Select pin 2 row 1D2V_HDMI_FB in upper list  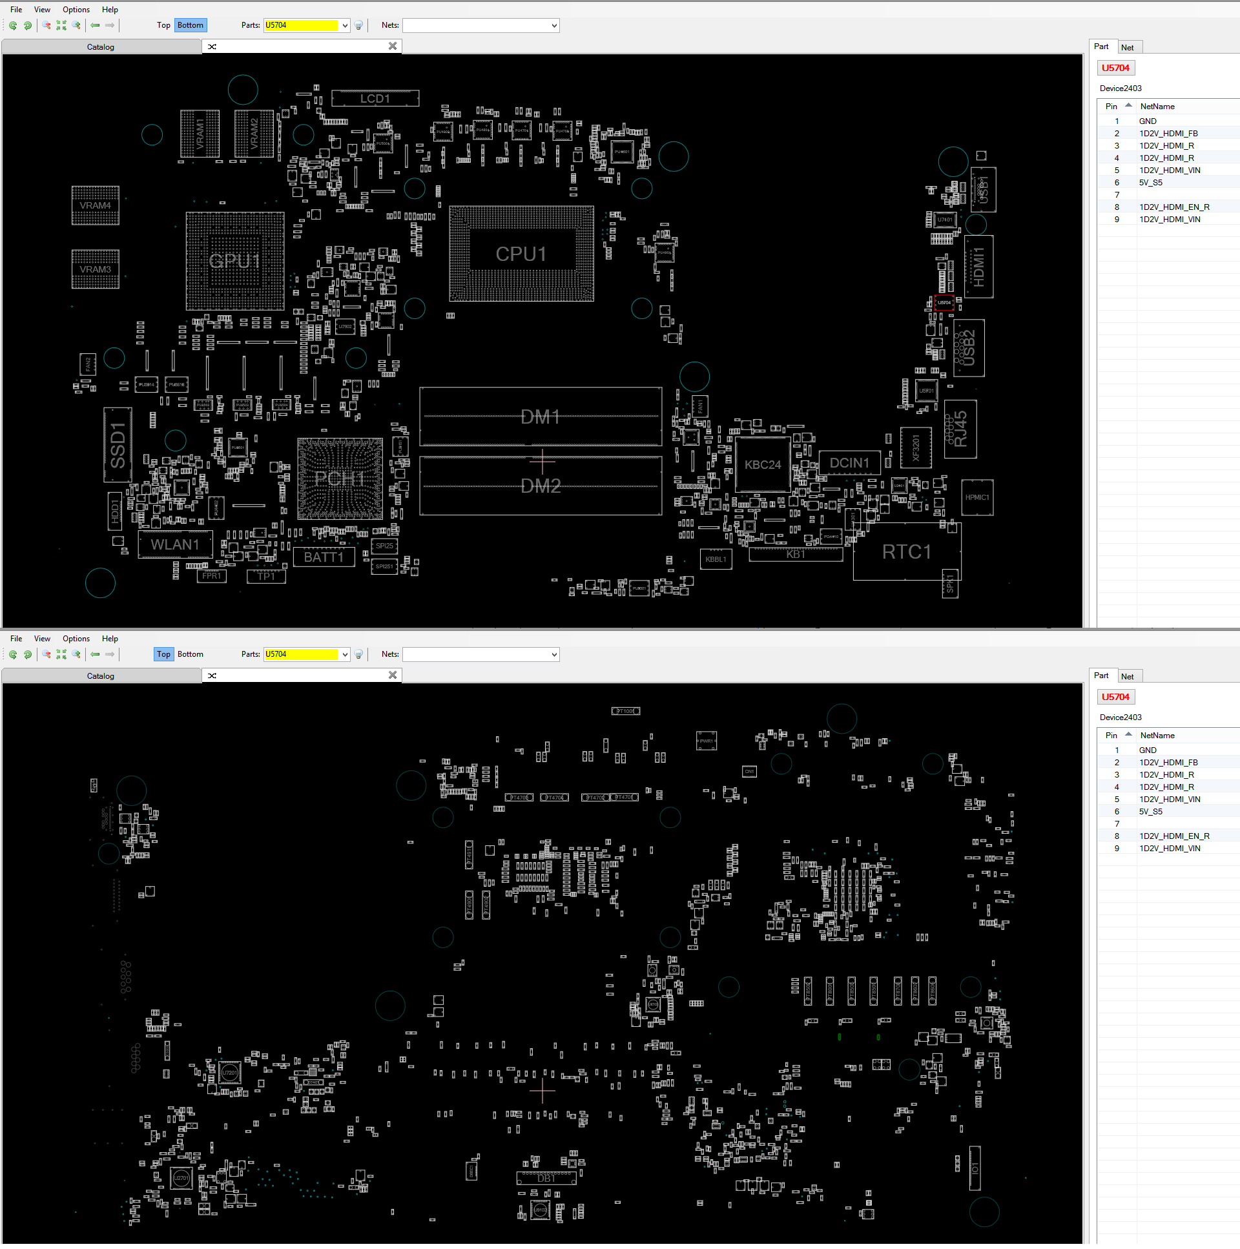coord(1168,134)
